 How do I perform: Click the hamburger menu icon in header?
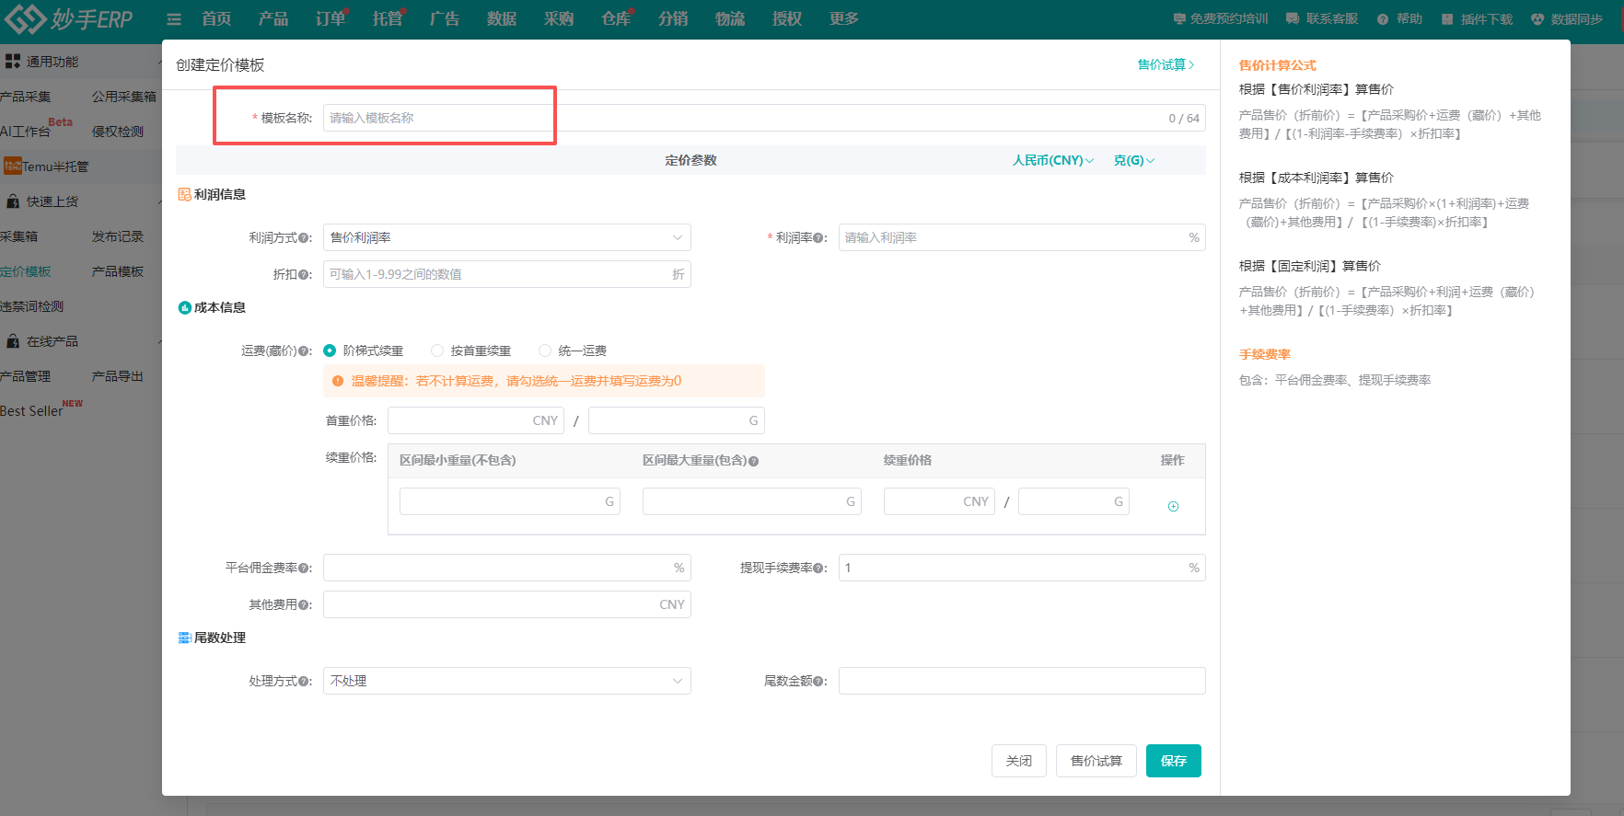point(174,19)
